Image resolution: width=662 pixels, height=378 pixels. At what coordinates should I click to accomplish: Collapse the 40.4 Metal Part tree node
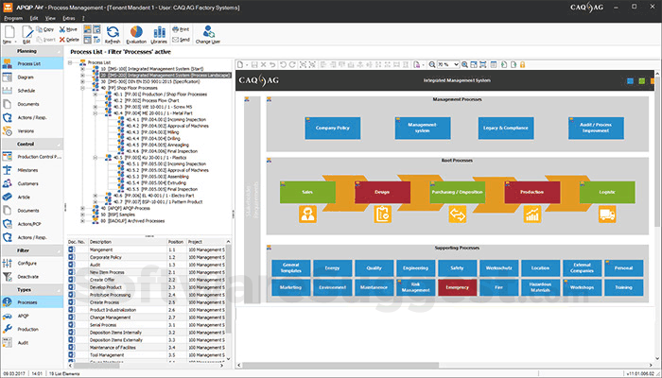(x=96, y=113)
